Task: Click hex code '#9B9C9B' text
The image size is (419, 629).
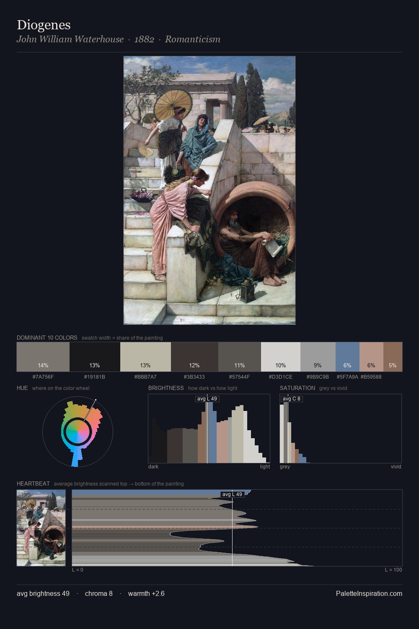Action: point(318,377)
